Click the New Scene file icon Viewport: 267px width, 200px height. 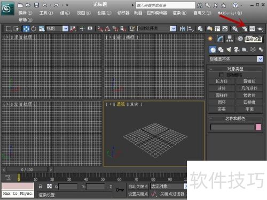point(20,5)
